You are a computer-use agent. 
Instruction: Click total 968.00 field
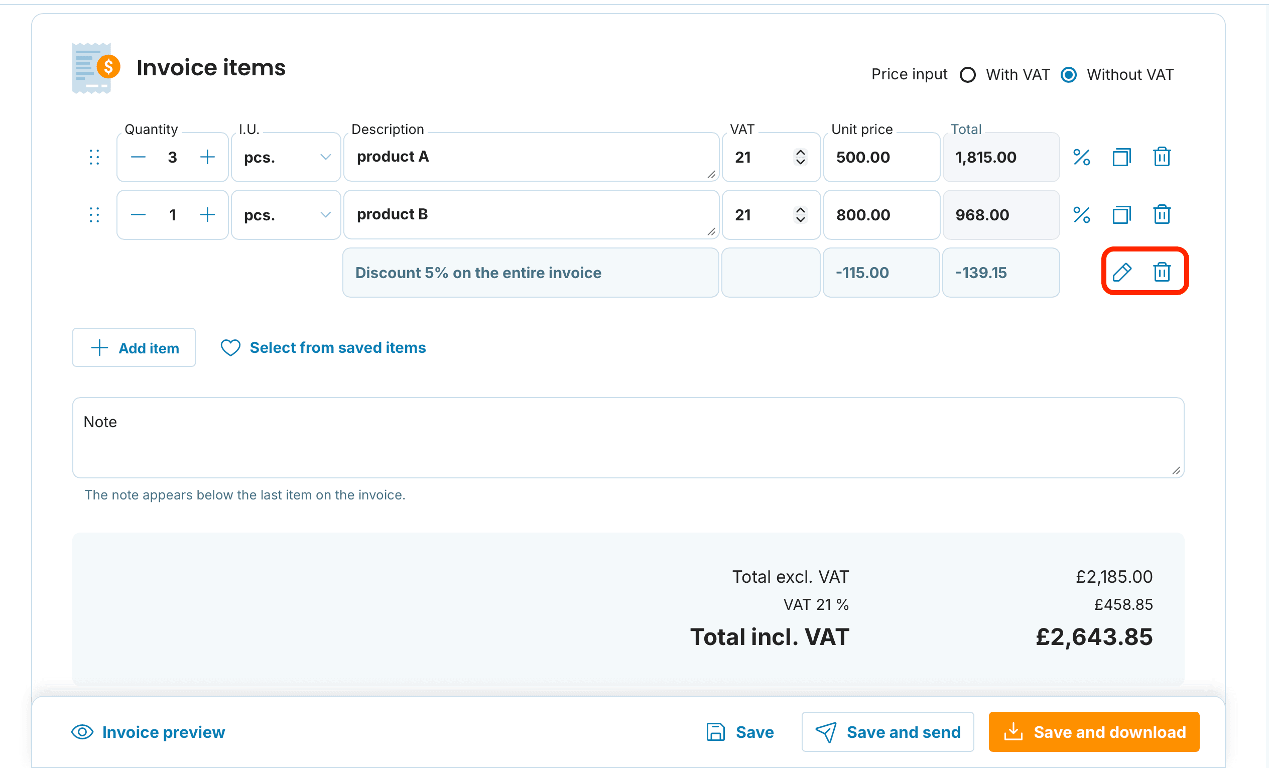click(1001, 215)
